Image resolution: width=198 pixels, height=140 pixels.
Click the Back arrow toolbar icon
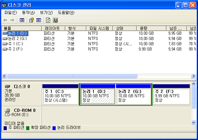click(5, 20)
